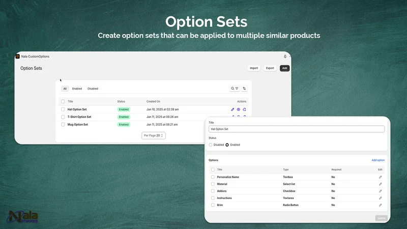Click the Hat Option Set row title

(77, 109)
